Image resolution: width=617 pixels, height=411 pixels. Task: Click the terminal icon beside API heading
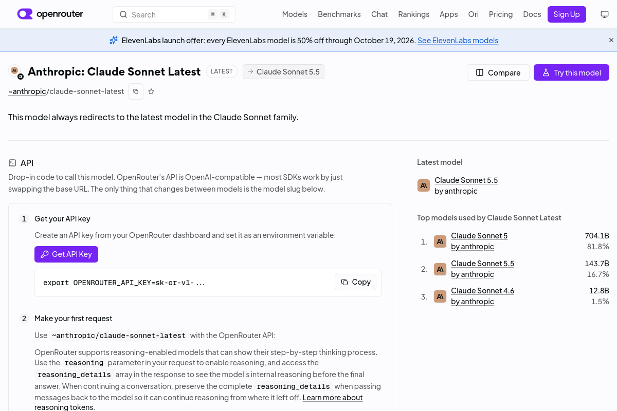coord(12,163)
